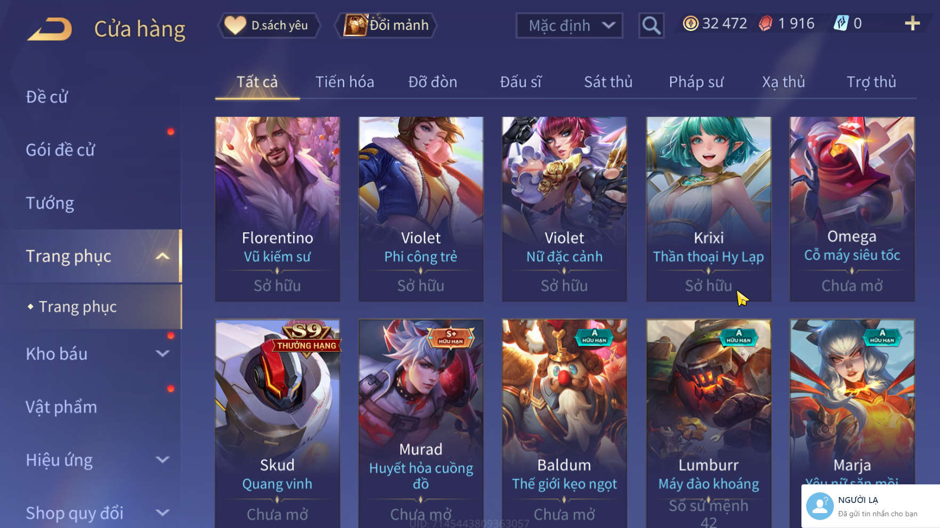Collapse the Trang phục sidebar section
The height and width of the screenshot is (528, 940).
tap(163, 256)
